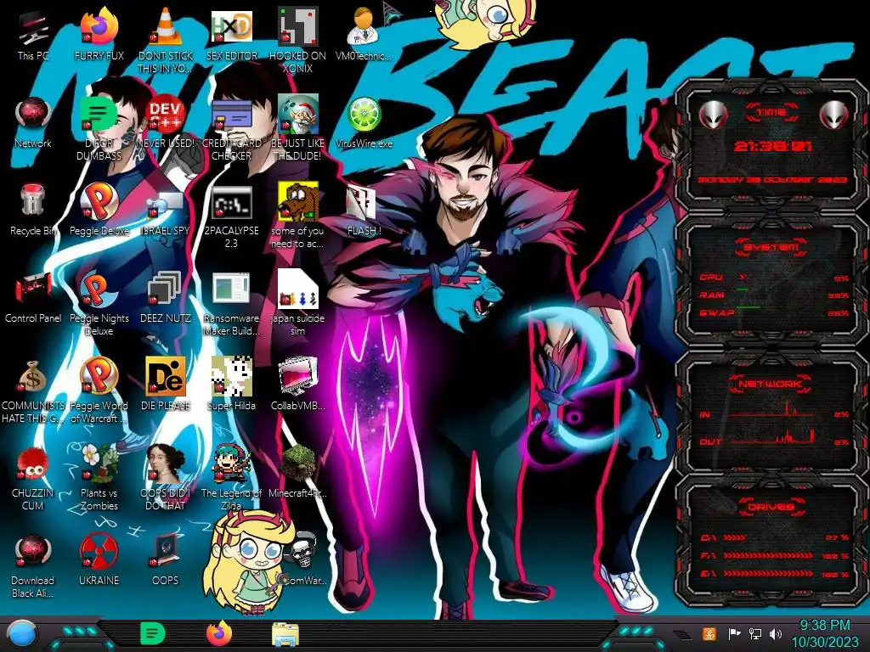Open the Network desktop icon
The height and width of the screenshot is (652, 870).
(33, 115)
